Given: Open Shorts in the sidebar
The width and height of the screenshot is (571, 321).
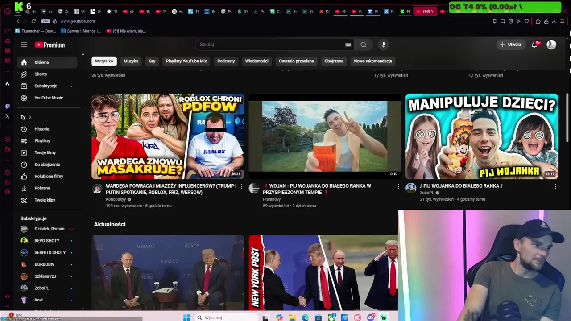Looking at the screenshot, I should 47,74.
